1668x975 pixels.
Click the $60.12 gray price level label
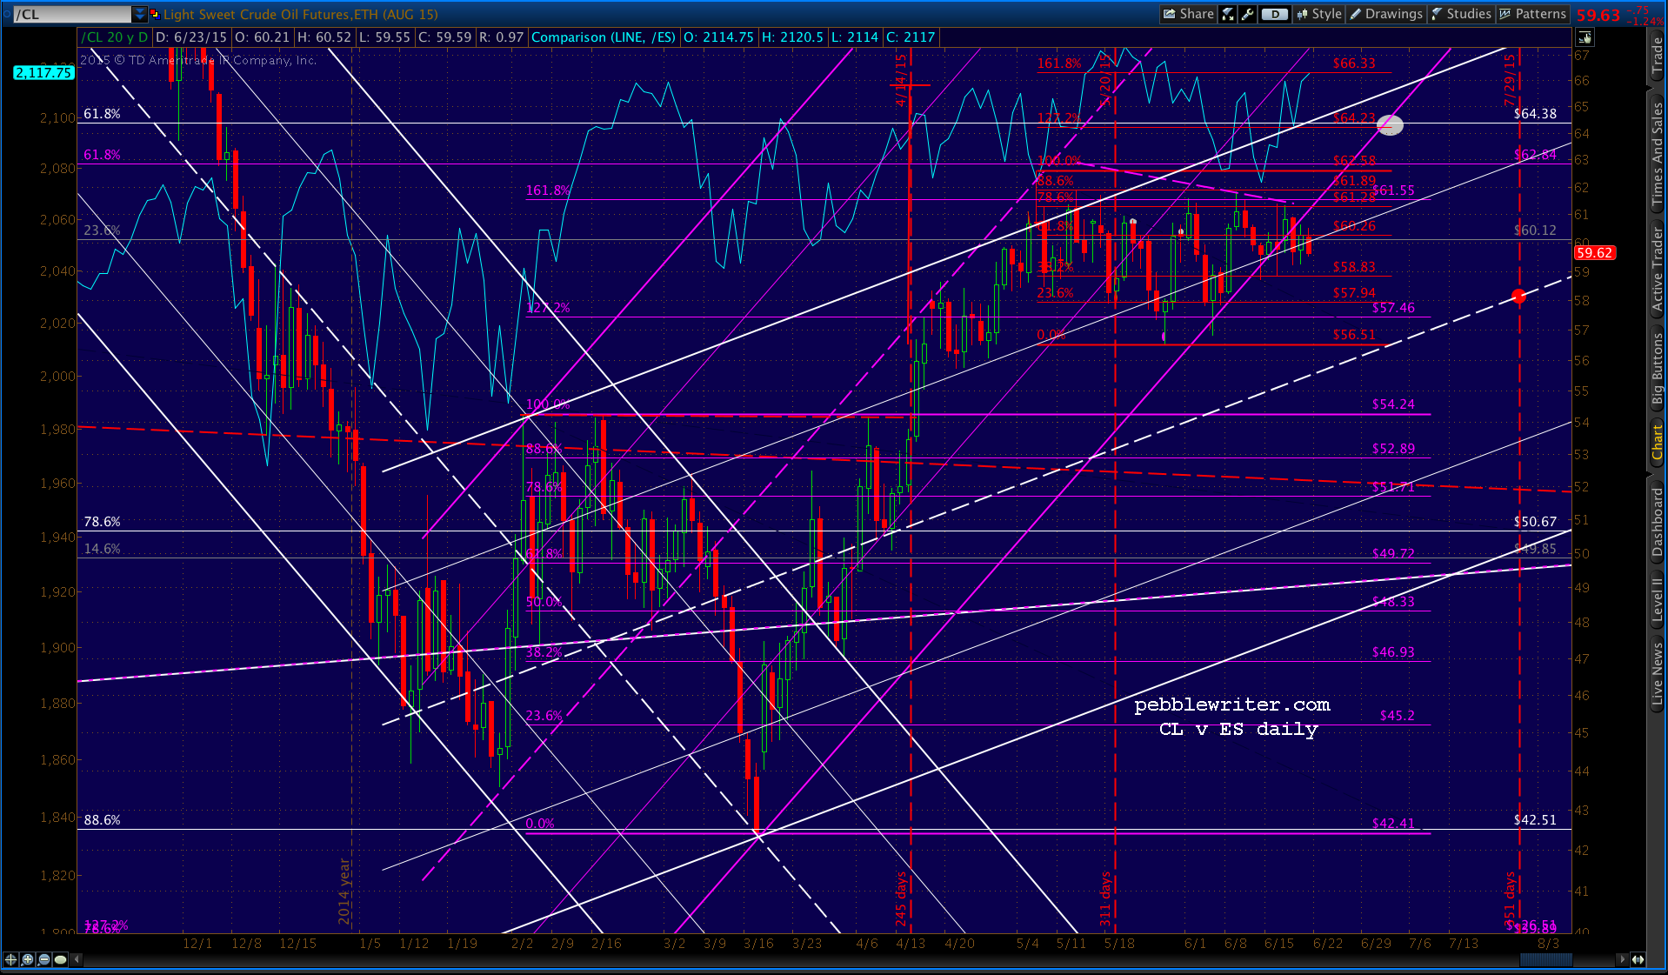click(x=1535, y=230)
